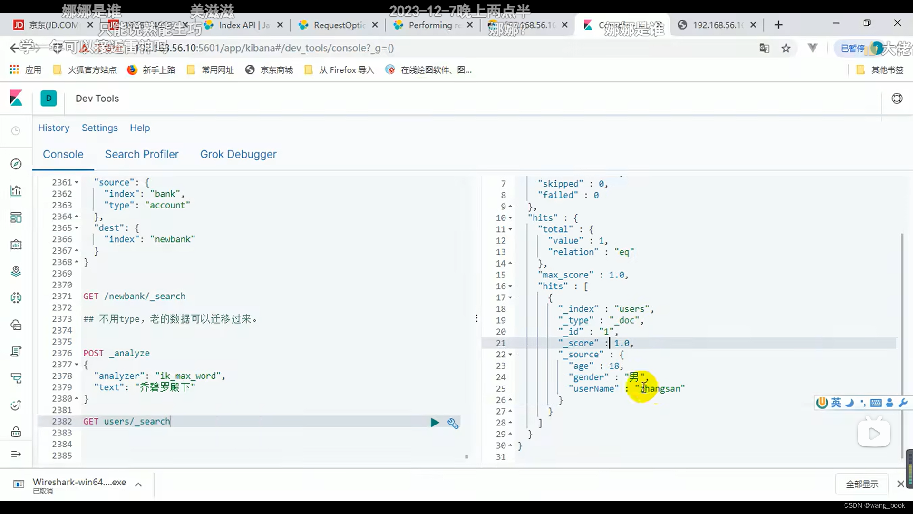Expand sidebar with the arrow-lines icon
This screenshot has height=514, width=913.
(x=16, y=454)
